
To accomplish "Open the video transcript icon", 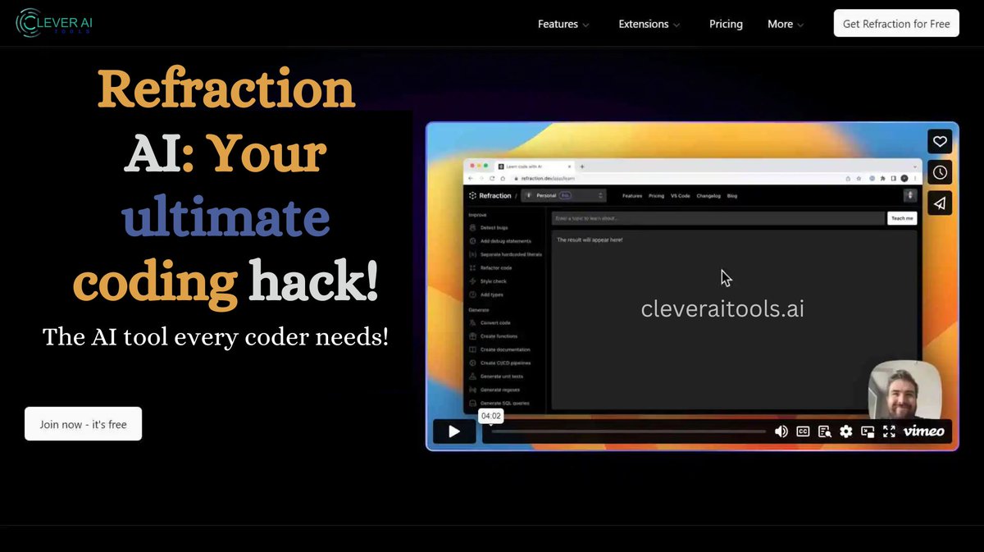I will (825, 431).
